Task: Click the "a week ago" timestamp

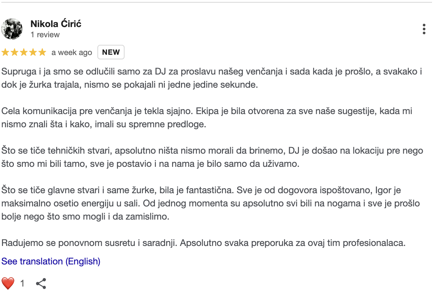Action: pyautogui.click(x=72, y=52)
